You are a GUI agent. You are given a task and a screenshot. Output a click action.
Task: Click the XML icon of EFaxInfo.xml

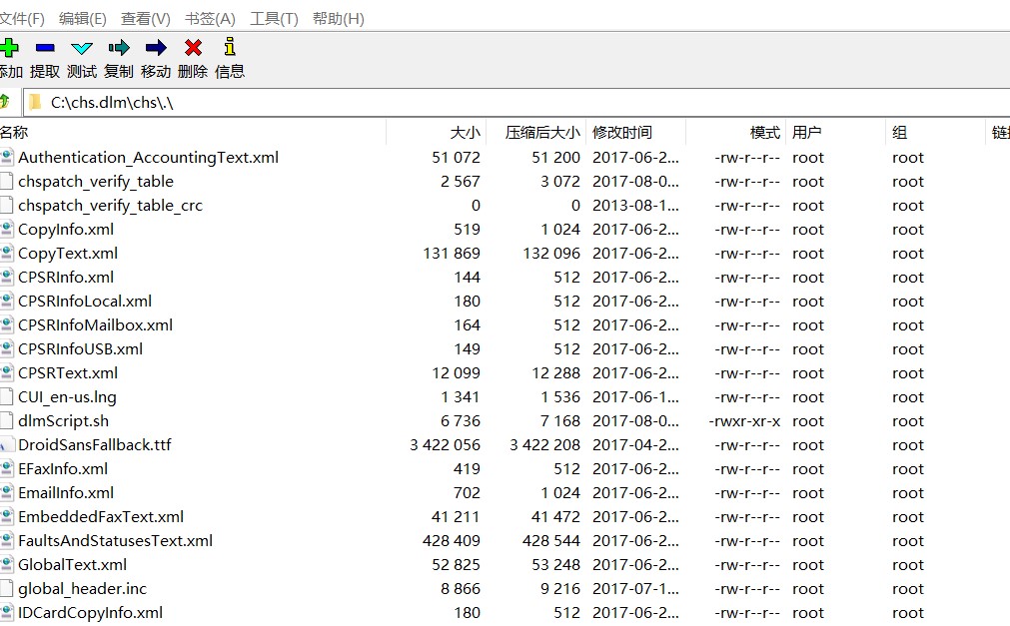tap(6, 469)
